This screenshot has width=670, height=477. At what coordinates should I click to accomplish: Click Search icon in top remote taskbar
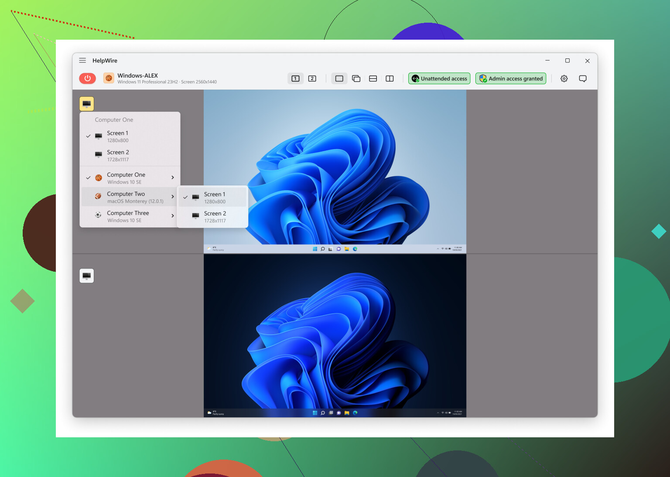(x=323, y=249)
